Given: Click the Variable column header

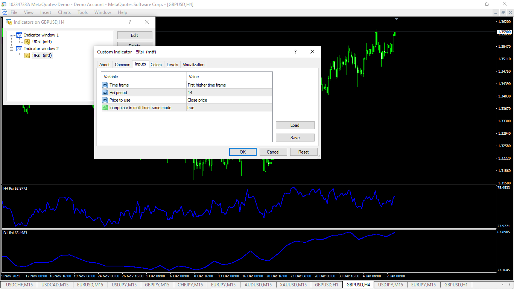Looking at the screenshot, I should 144,77.
